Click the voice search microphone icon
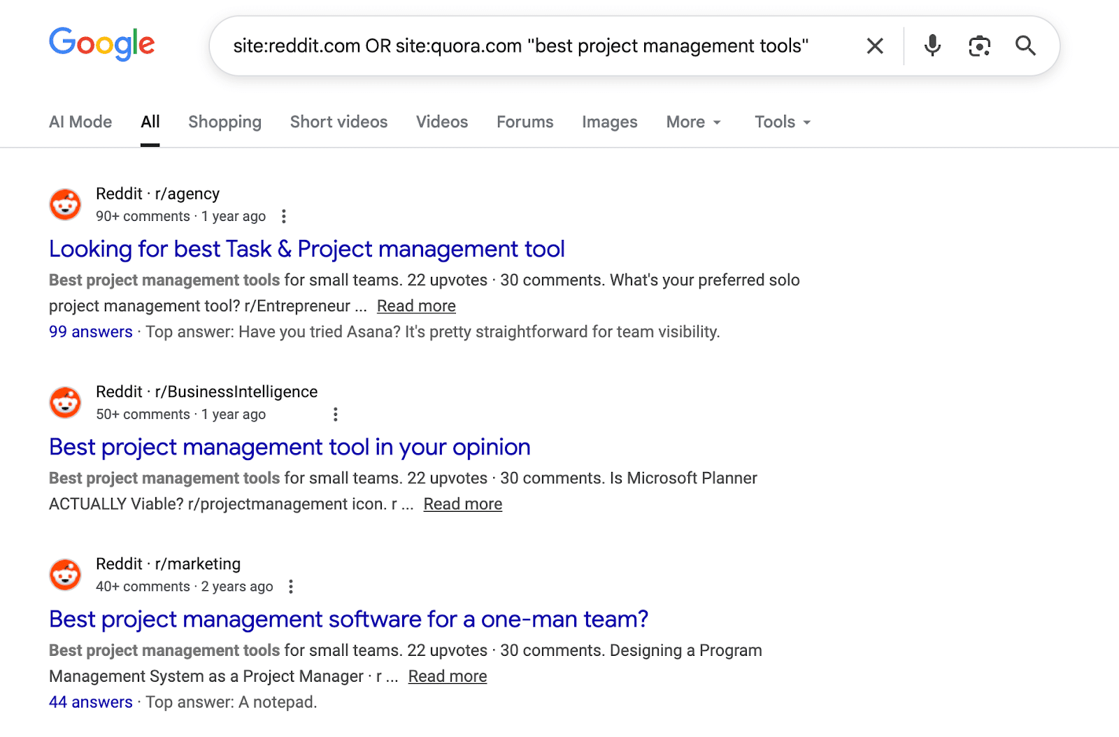 [x=932, y=45]
